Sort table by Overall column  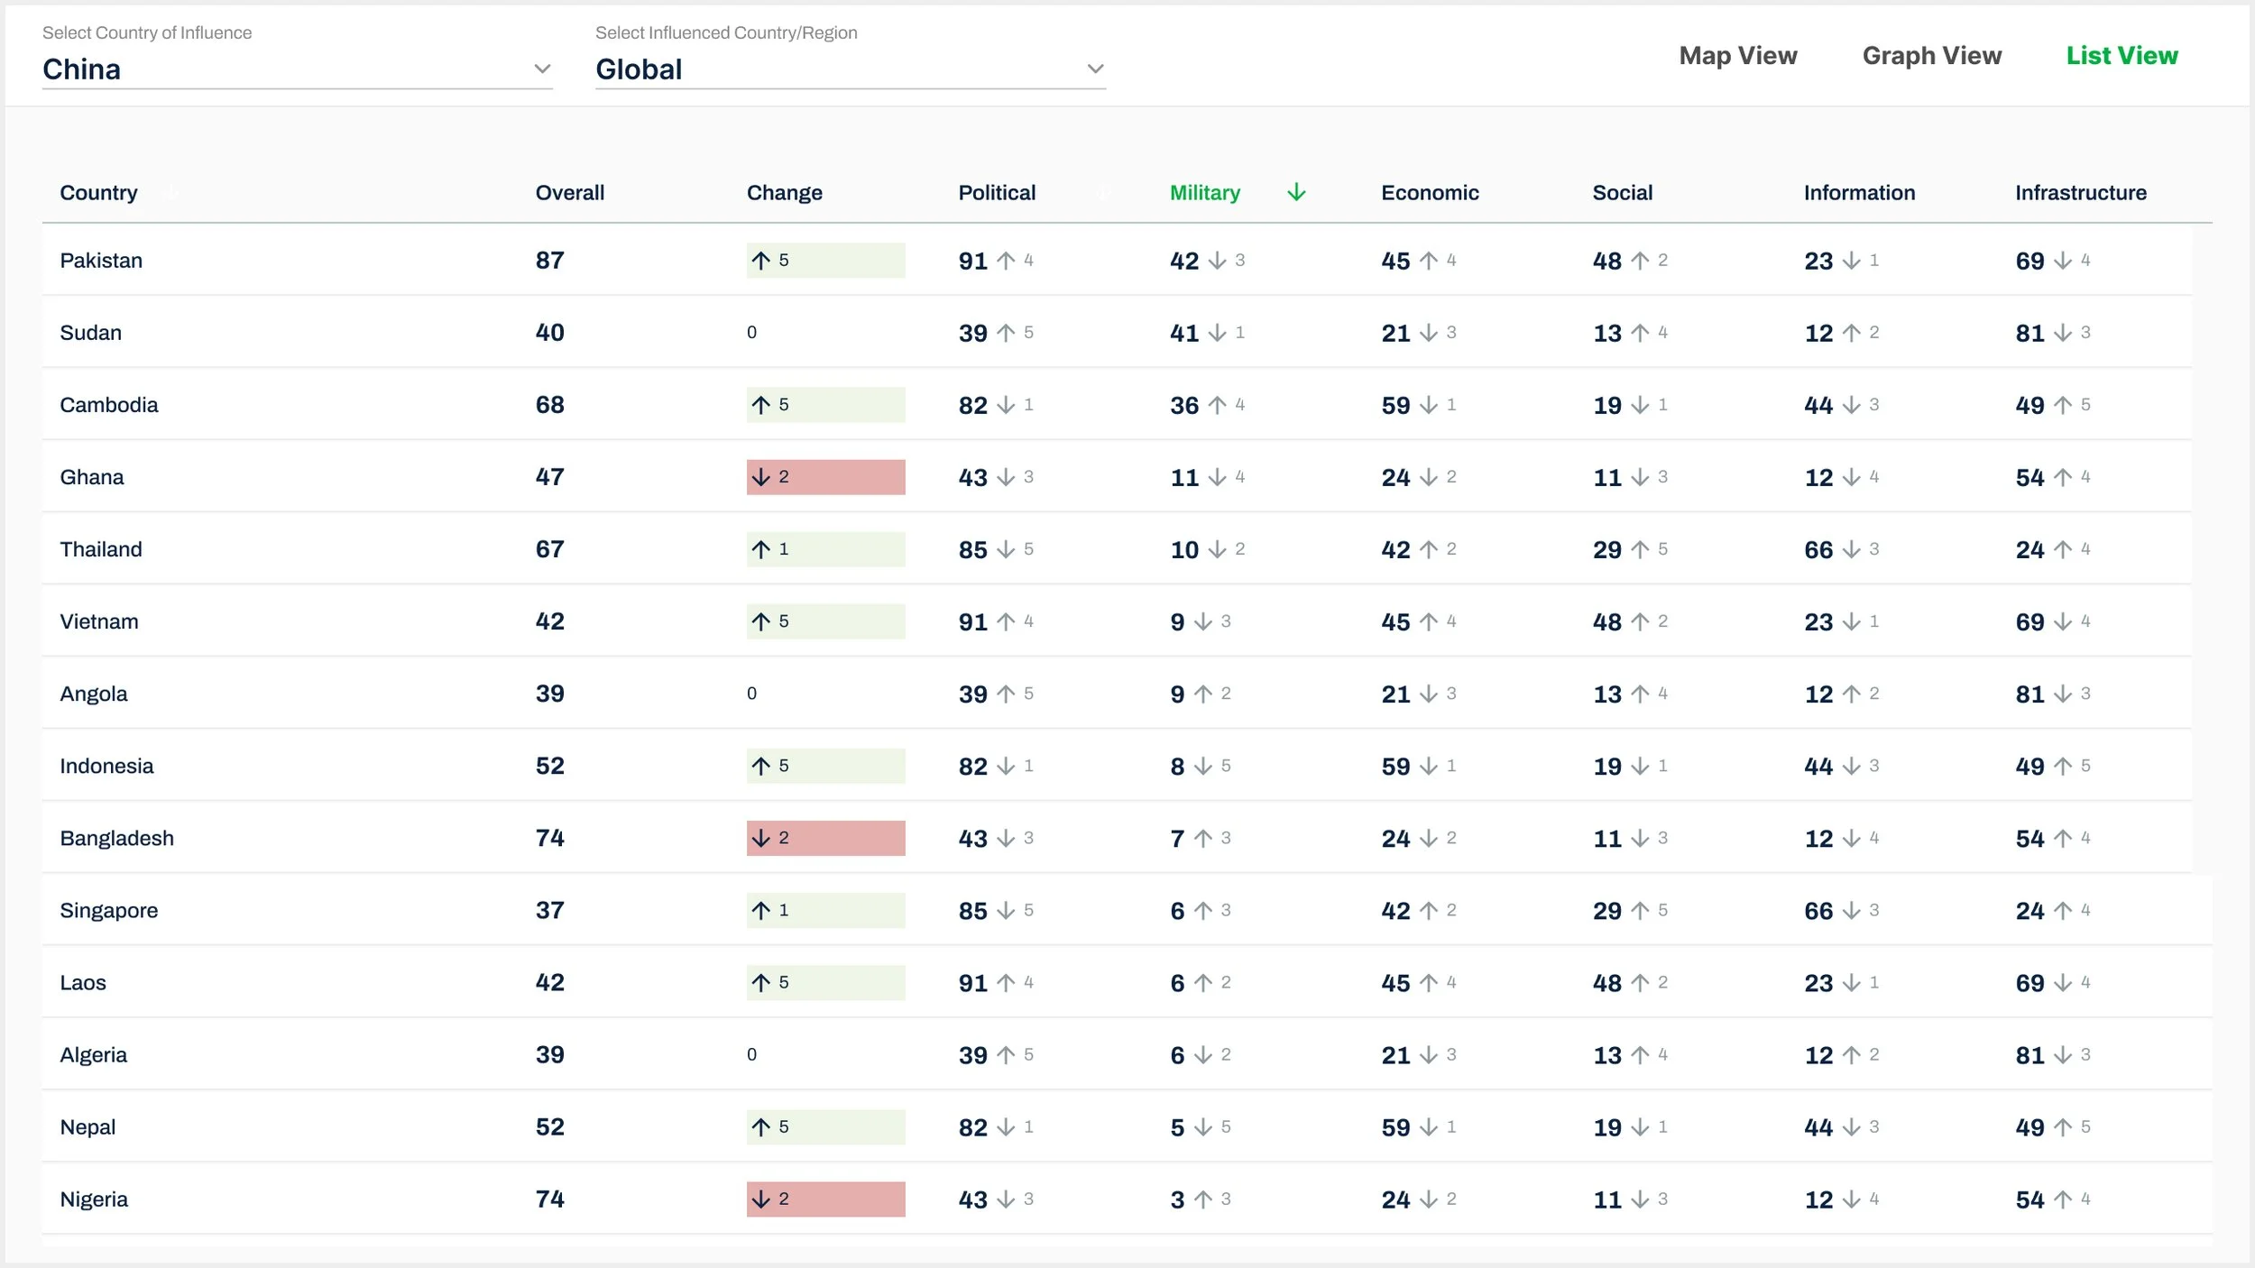point(569,193)
